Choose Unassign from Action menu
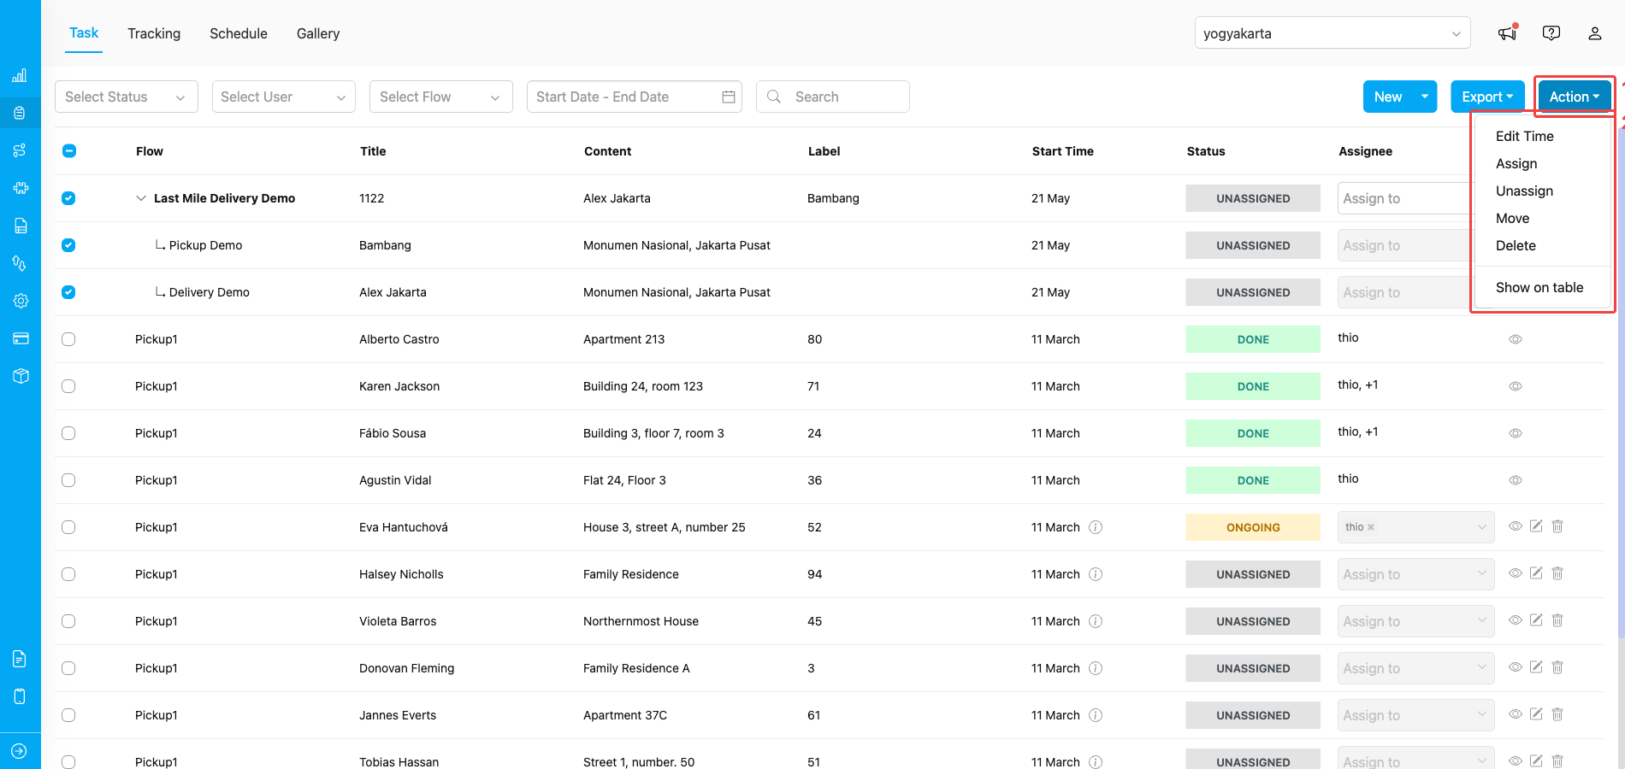This screenshot has width=1625, height=769. click(x=1524, y=191)
